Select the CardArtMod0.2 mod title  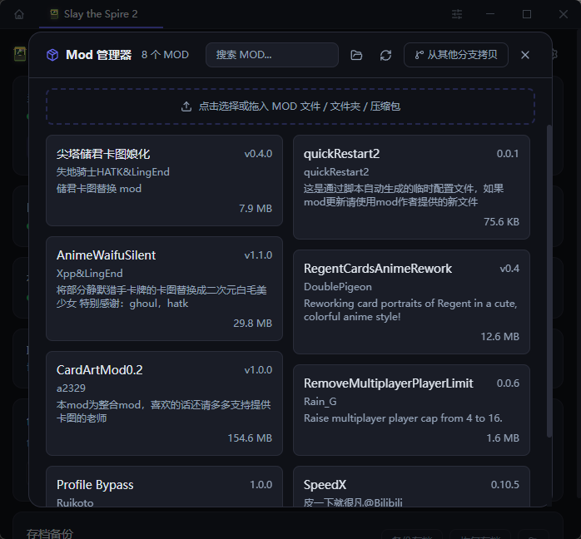click(99, 370)
